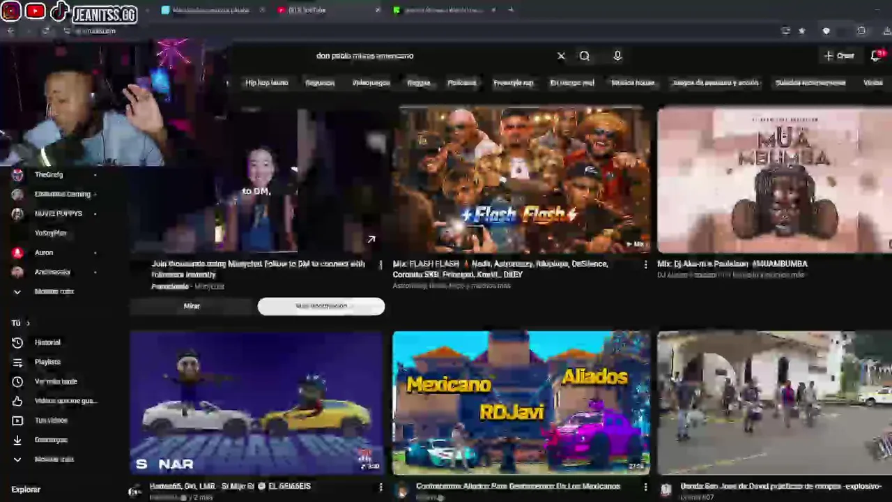The image size is (892, 502).
Task: Click the Ver más tarde clock icon
Action: pos(17,381)
